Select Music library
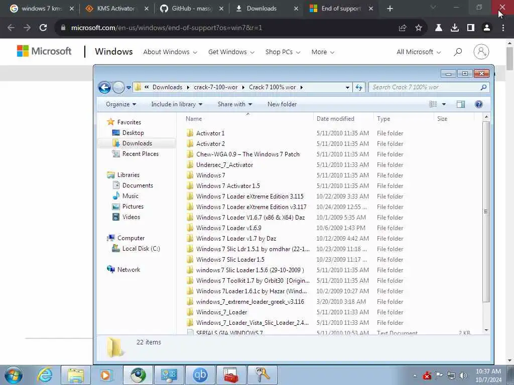This screenshot has width=514, height=385. pos(130,196)
